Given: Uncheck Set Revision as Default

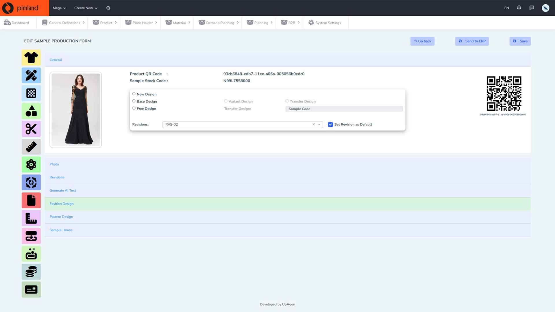Looking at the screenshot, I should tap(330, 125).
